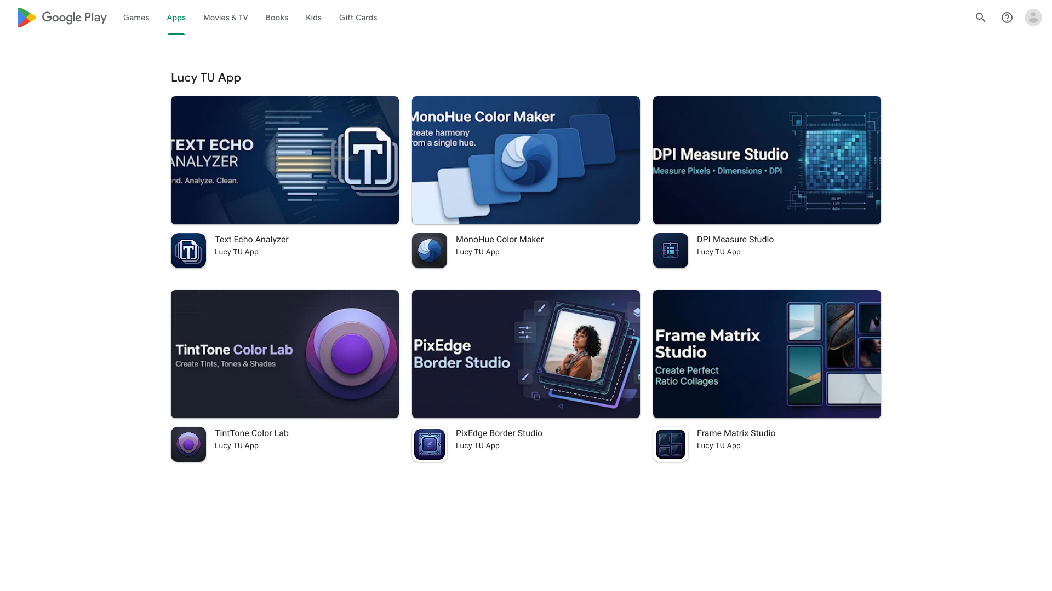Click the PixEdge Border Studio title link
The image size is (1052, 591).
[499, 433]
